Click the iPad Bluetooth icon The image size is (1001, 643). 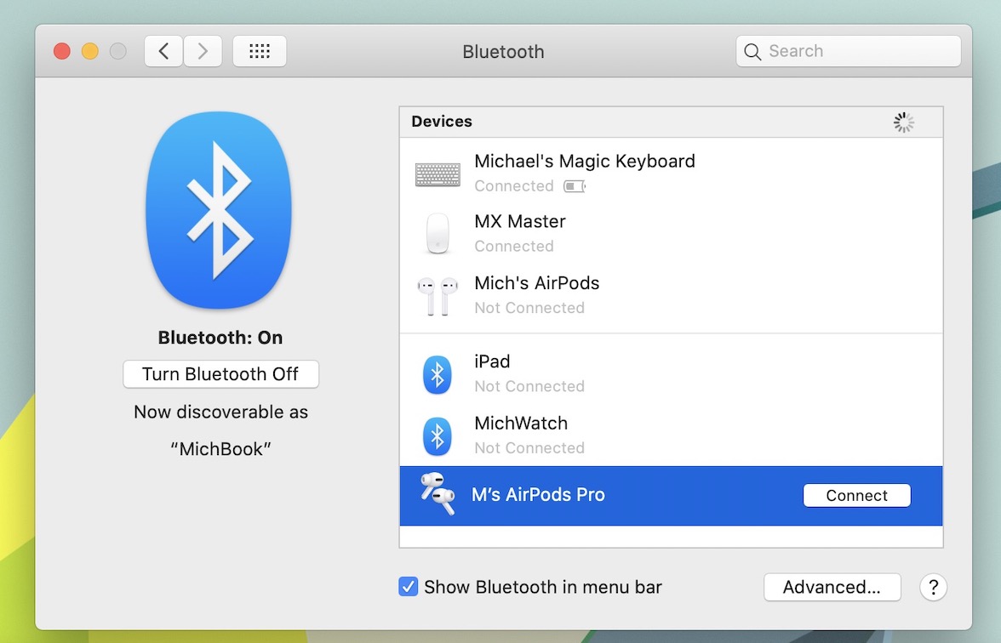(x=438, y=374)
